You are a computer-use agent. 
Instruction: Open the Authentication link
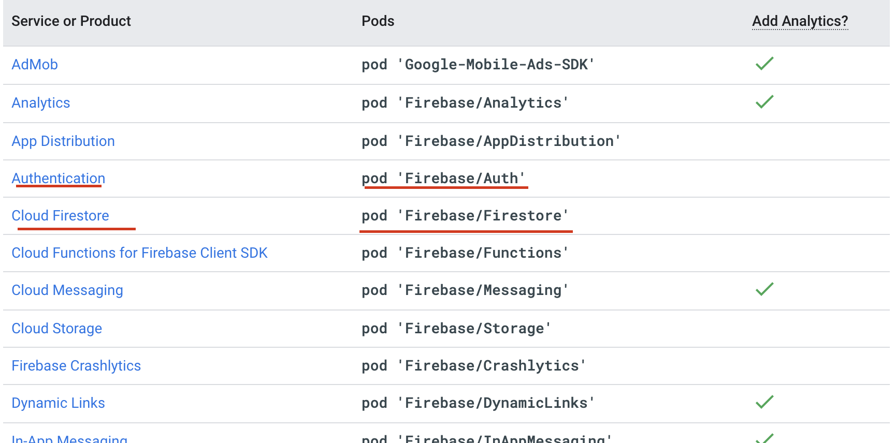pos(59,179)
